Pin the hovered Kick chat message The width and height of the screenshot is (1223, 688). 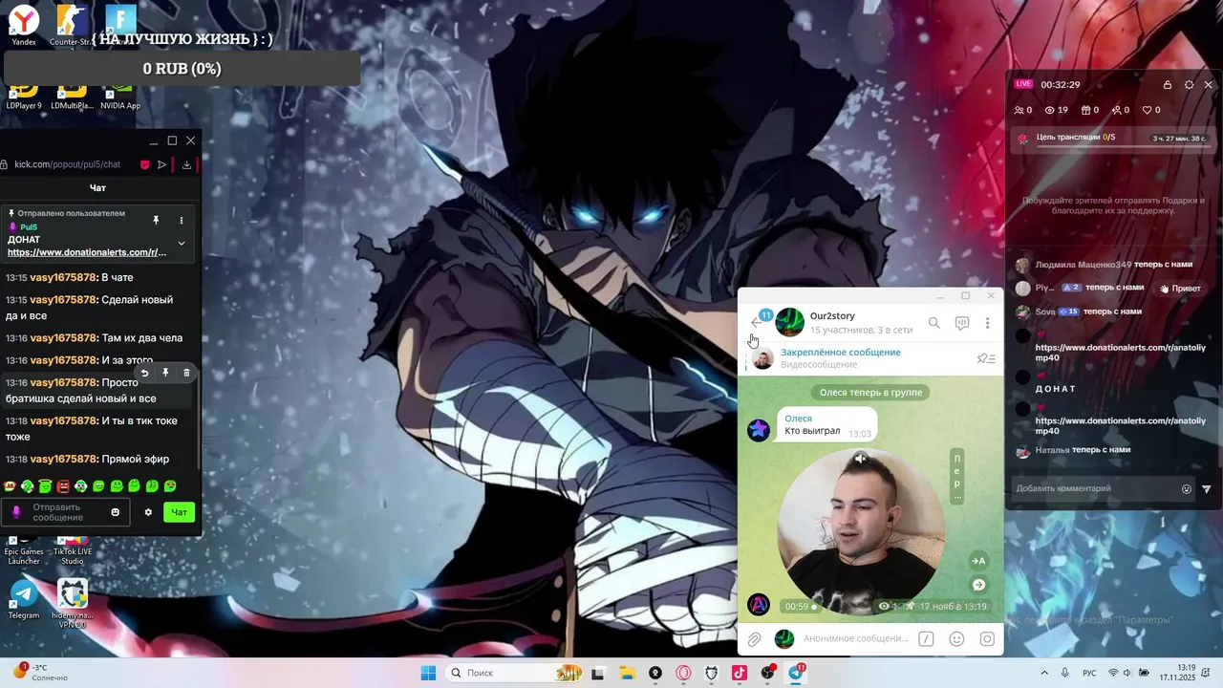[165, 373]
